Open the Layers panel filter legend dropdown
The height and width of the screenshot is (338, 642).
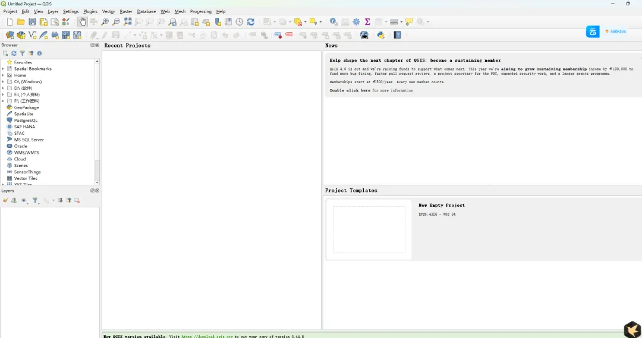coord(36,201)
